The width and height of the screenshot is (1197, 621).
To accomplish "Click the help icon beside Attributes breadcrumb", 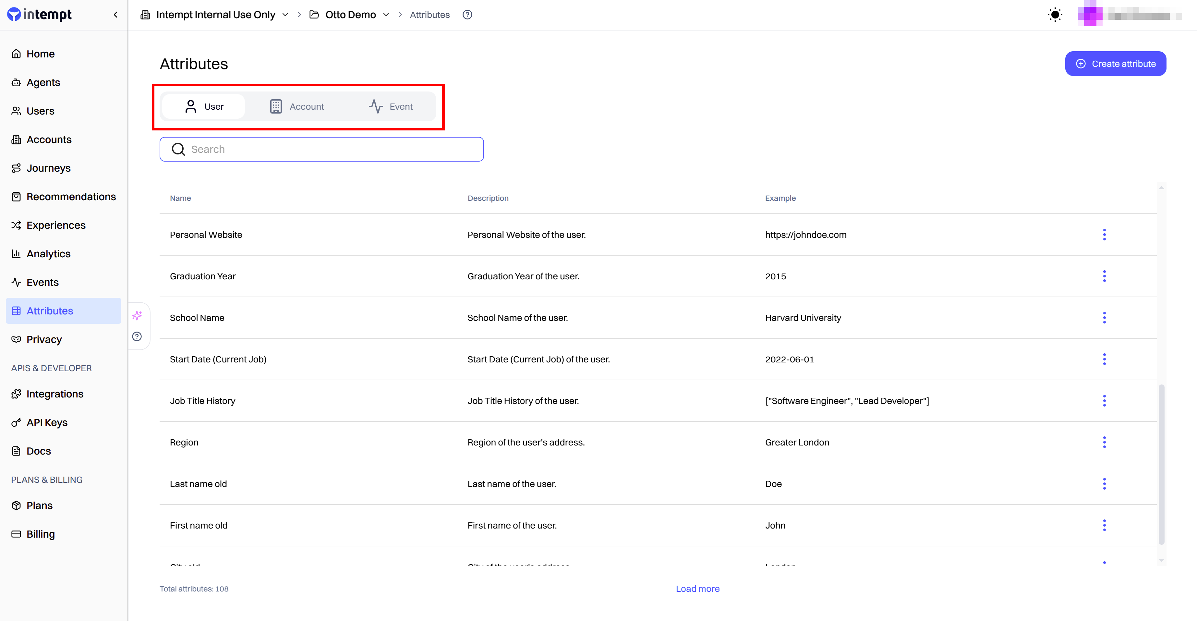I will (x=467, y=15).
